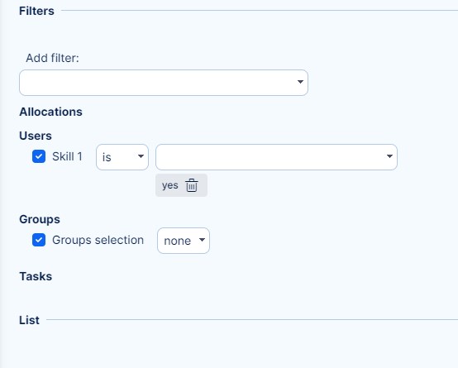Click the "Add filter:" label
The image size is (458, 368).
tap(53, 58)
